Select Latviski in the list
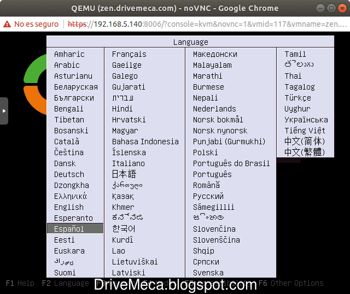Image resolution: width=350 pixels, height=294 pixels. (129, 273)
